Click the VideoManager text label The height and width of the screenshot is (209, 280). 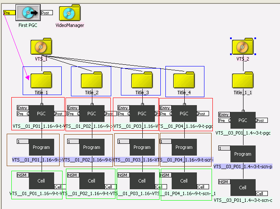[70, 25]
